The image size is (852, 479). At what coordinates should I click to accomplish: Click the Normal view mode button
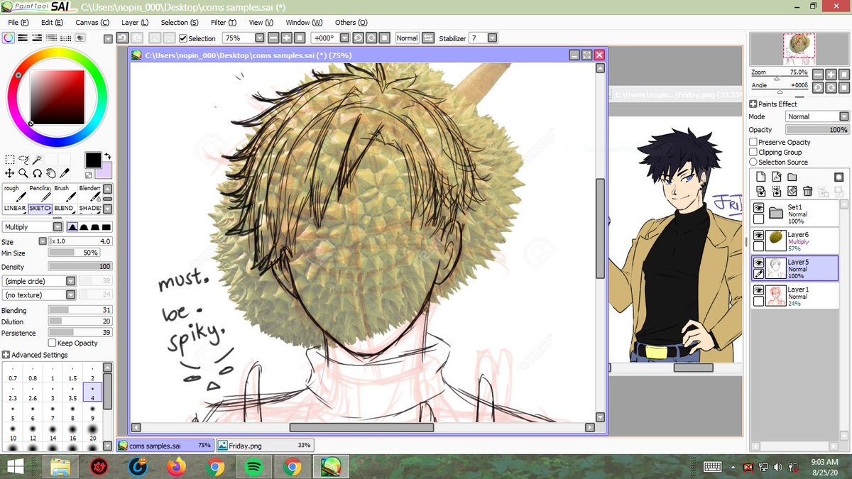(x=407, y=38)
